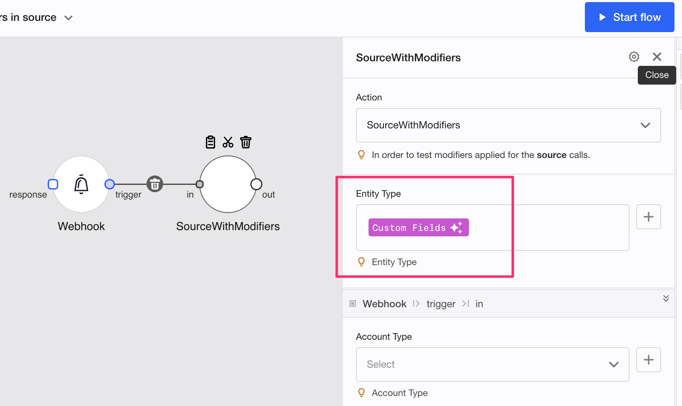
Task: Select the SourceWithModifiers node circle
Action: pos(228,184)
